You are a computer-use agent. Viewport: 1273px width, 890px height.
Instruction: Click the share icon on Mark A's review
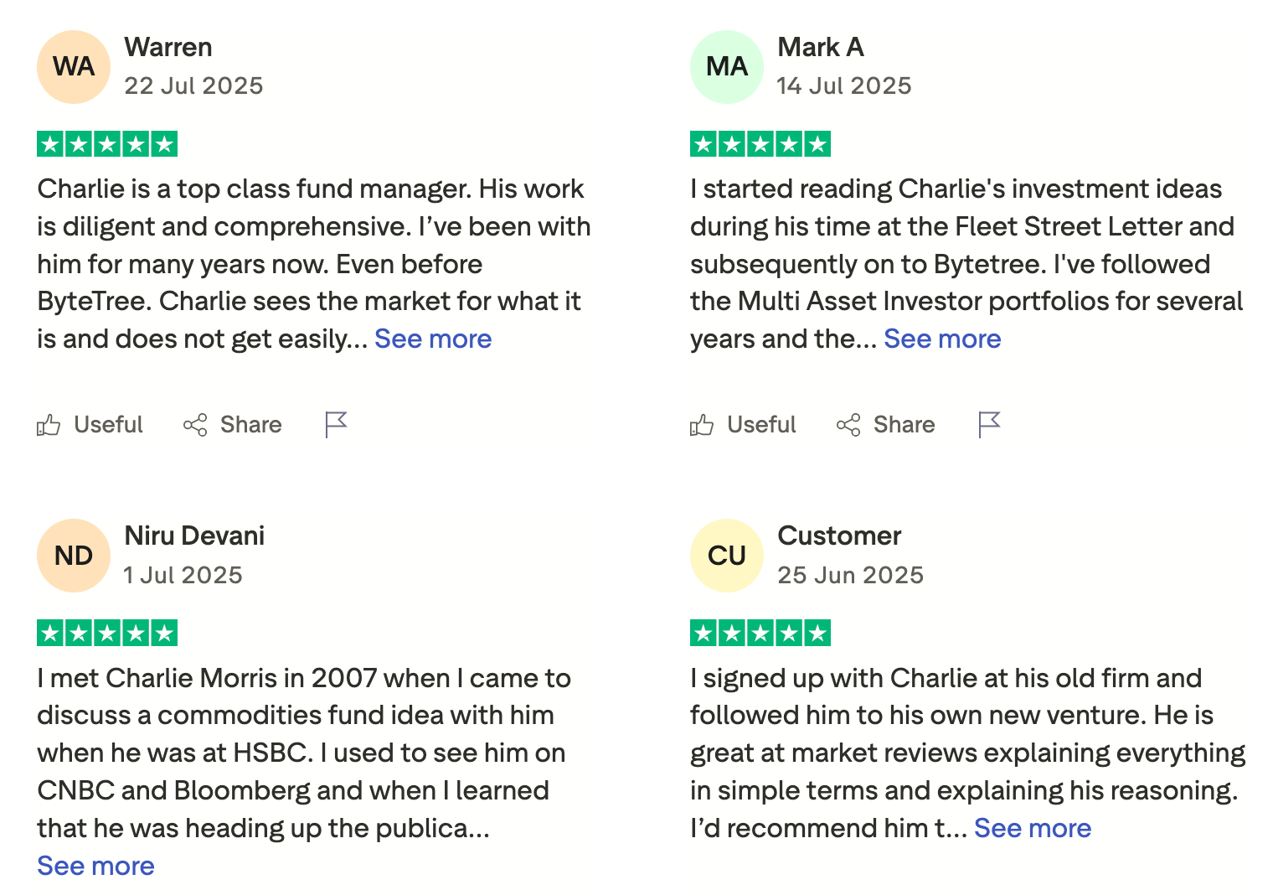[x=848, y=425]
